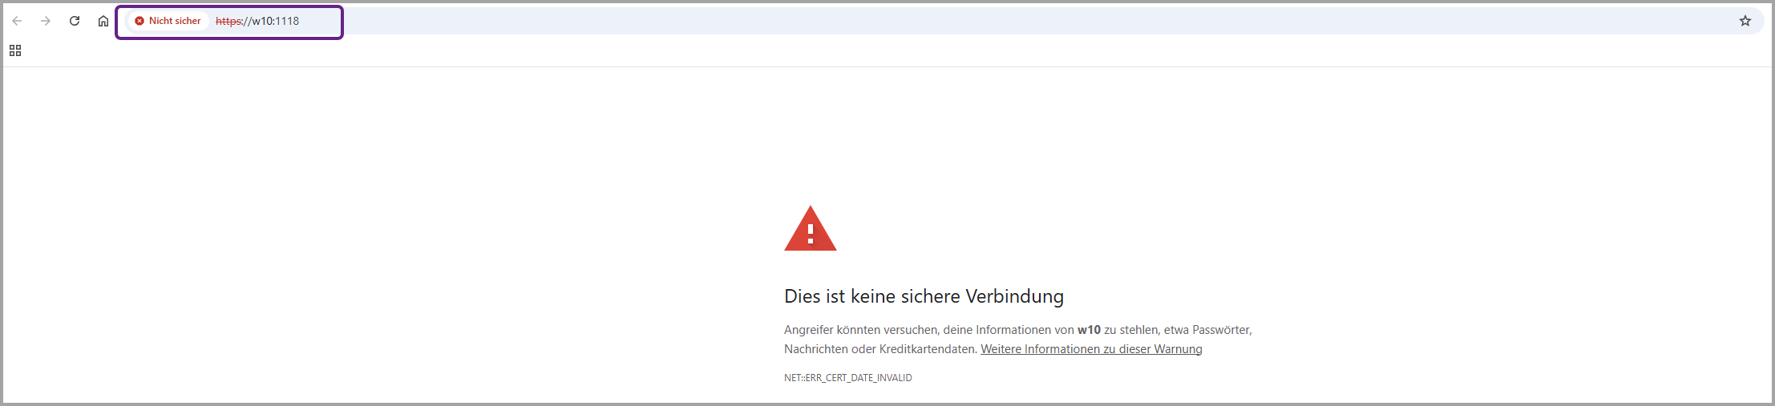Click heading 'Dies ist keine sichere Verbindung'
The width and height of the screenshot is (1775, 406).
click(924, 296)
